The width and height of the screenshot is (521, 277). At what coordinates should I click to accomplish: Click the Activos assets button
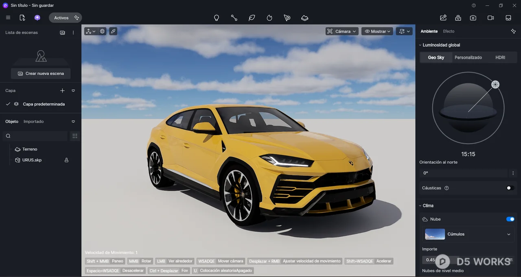pyautogui.click(x=65, y=18)
